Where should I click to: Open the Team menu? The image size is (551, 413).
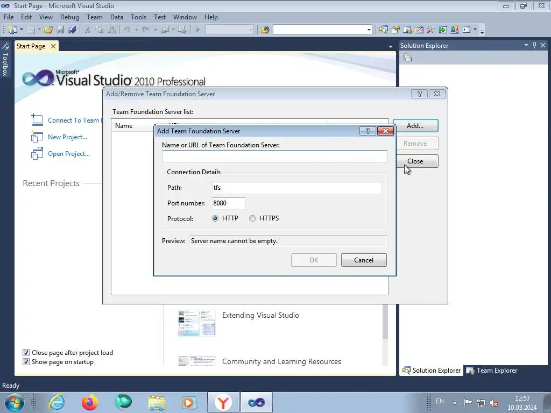tap(95, 17)
